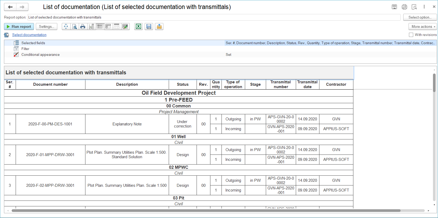Open the Select option chooser
This screenshot has width=438, height=218.
coord(420,17)
